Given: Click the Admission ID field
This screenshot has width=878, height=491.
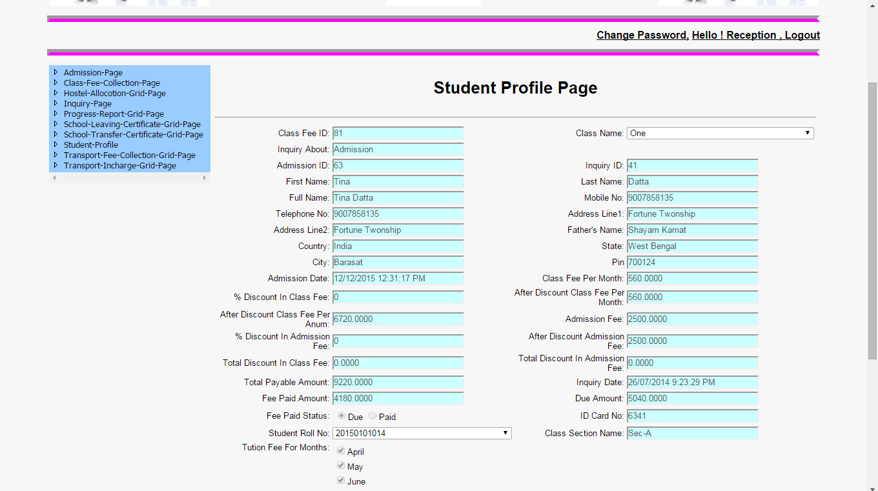Looking at the screenshot, I should coord(398,166).
